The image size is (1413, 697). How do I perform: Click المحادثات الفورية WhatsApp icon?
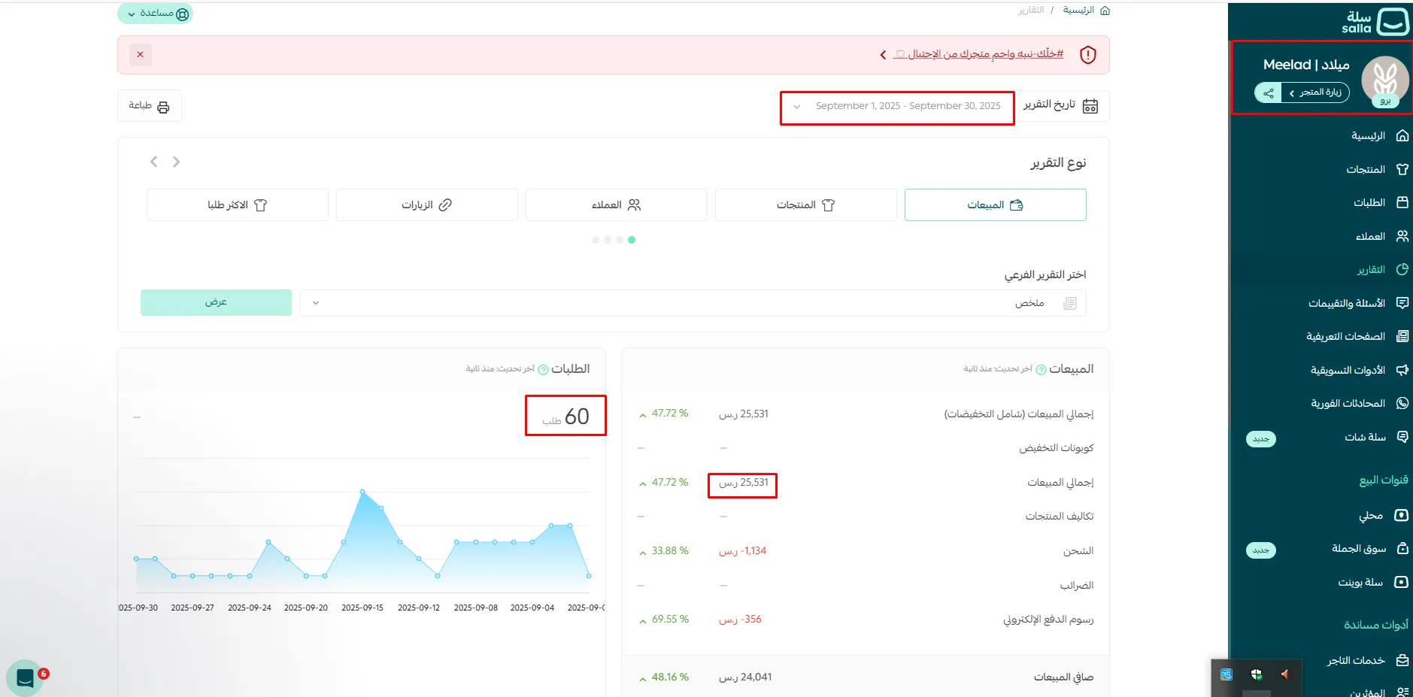1402,403
